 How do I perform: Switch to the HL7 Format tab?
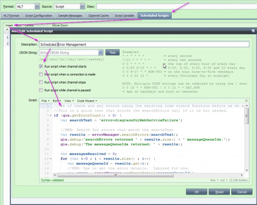[x=11, y=15]
